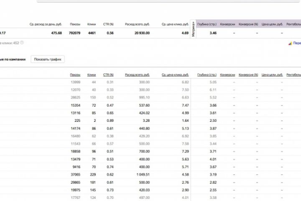The width and height of the screenshot is (301, 201).
Task: Select click price cell 7.58
Action: 185,144
